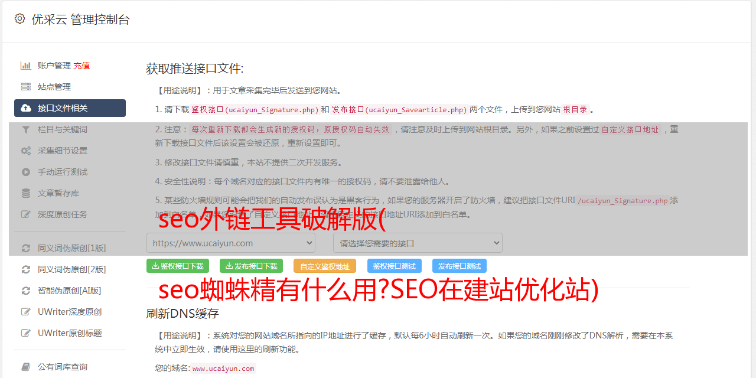Click the orange 自定义鉴权地址 button
This screenshot has width=756, height=378.
(x=325, y=266)
